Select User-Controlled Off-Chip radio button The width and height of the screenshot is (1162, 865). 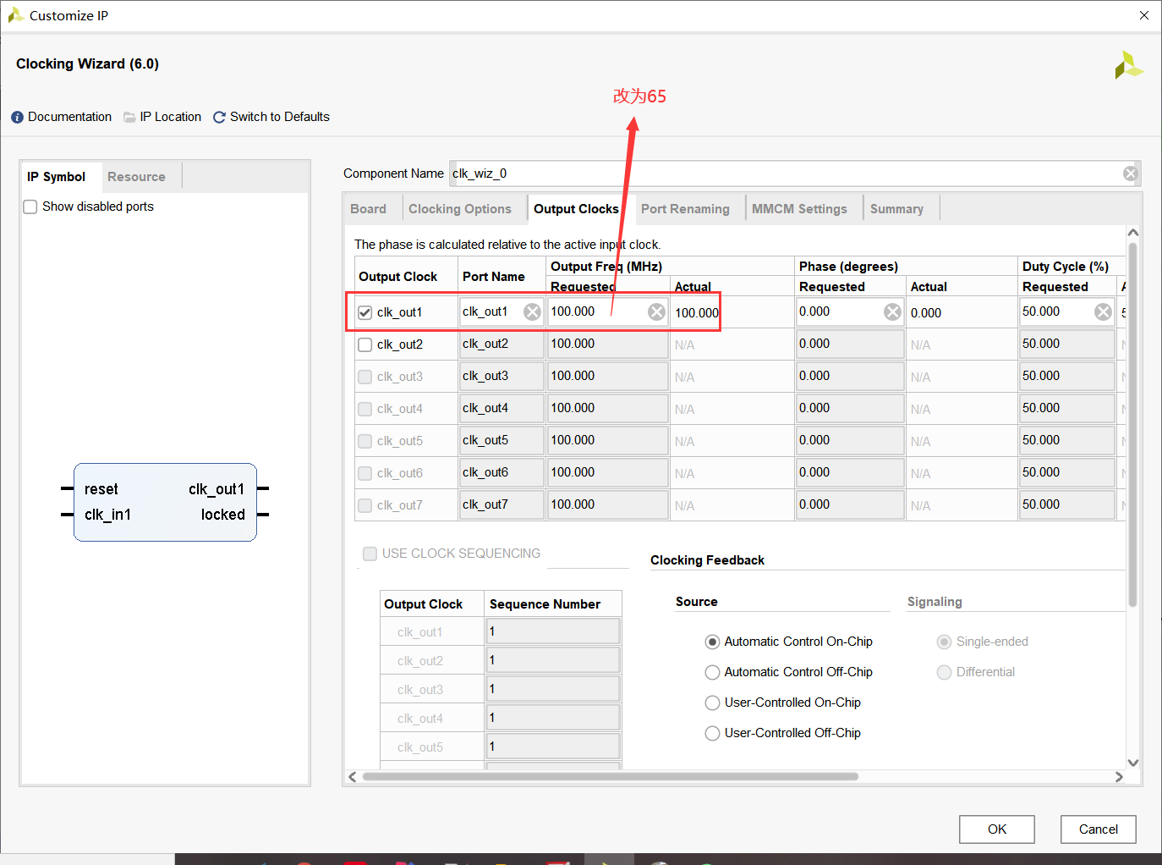tap(712, 733)
